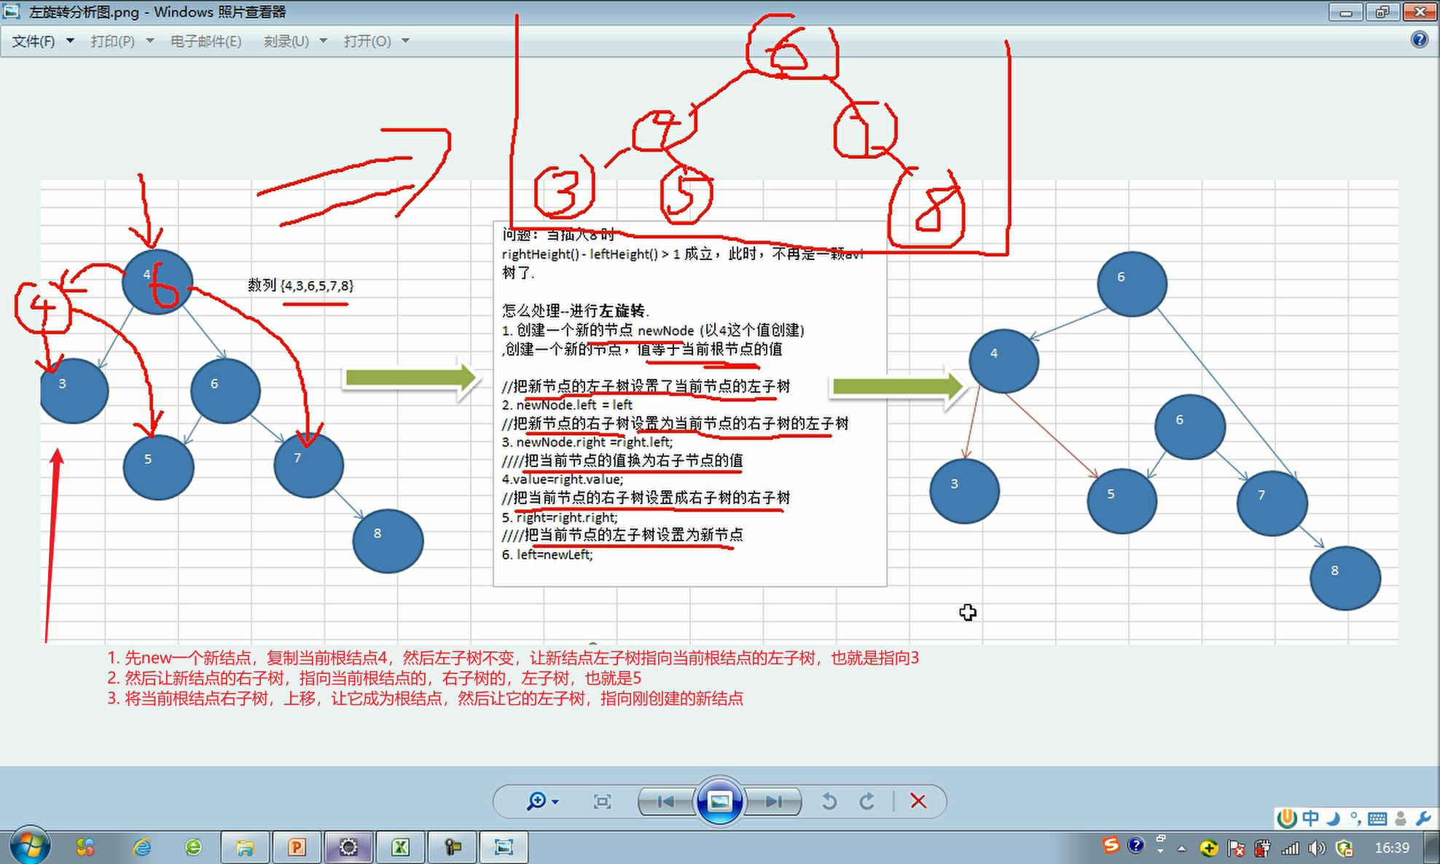The image size is (1440, 864).
Task: Show hidden tray icons arrow
Action: [1181, 849]
